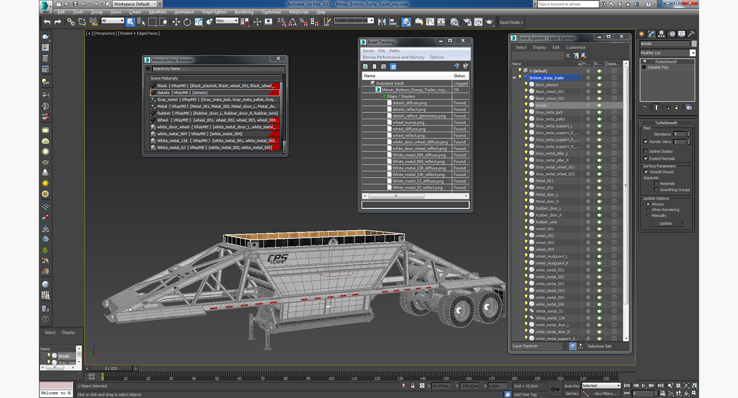The width and height of the screenshot is (738, 398).
Task: Click the Key Filters button
Action: pyautogui.click(x=605, y=394)
